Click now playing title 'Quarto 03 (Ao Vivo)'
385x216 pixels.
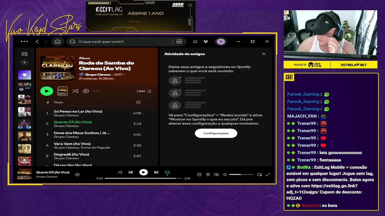[x=53, y=172]
